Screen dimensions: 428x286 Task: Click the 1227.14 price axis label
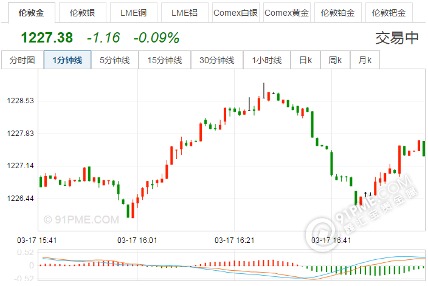(x=21, y=166)
